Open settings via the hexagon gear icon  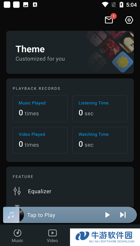129,20
